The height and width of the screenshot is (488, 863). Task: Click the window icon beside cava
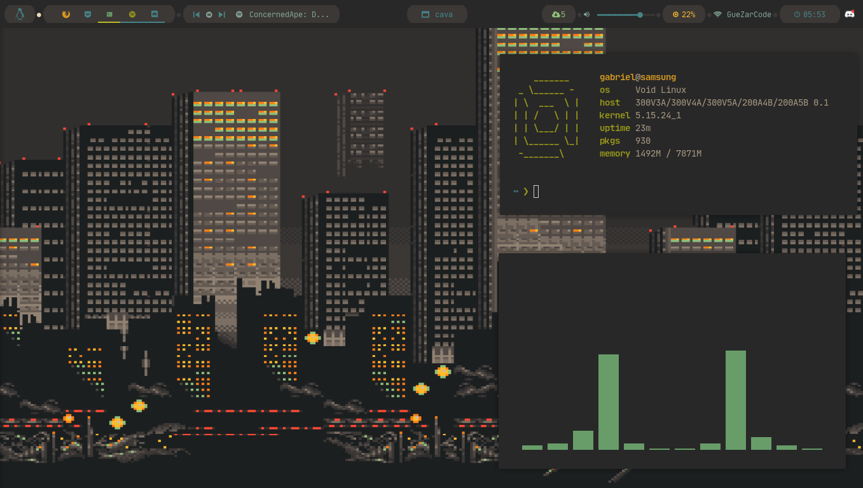pos(425,14)
